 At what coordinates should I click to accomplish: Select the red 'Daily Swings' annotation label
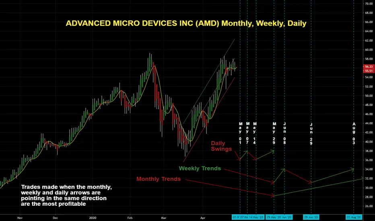pyautogui.click(x=221, y=146)
